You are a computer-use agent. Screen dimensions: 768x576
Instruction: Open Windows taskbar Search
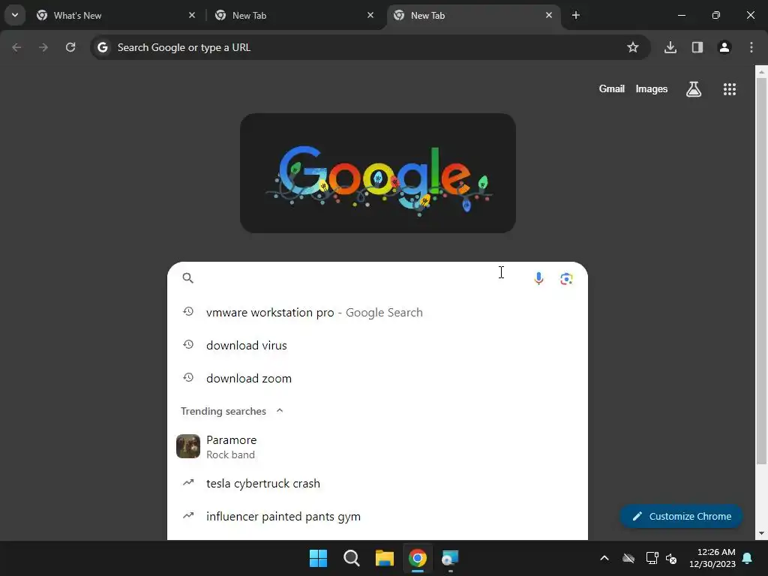click(x=352, y=558)
